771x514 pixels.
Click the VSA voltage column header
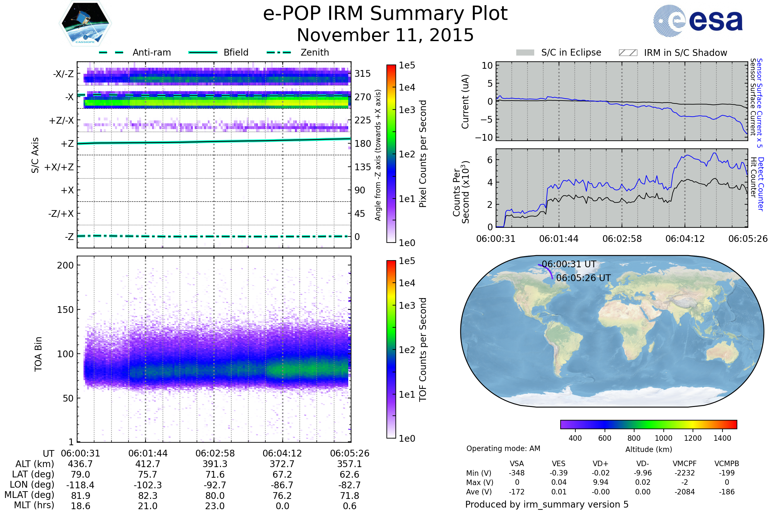(x=517, y=464)
